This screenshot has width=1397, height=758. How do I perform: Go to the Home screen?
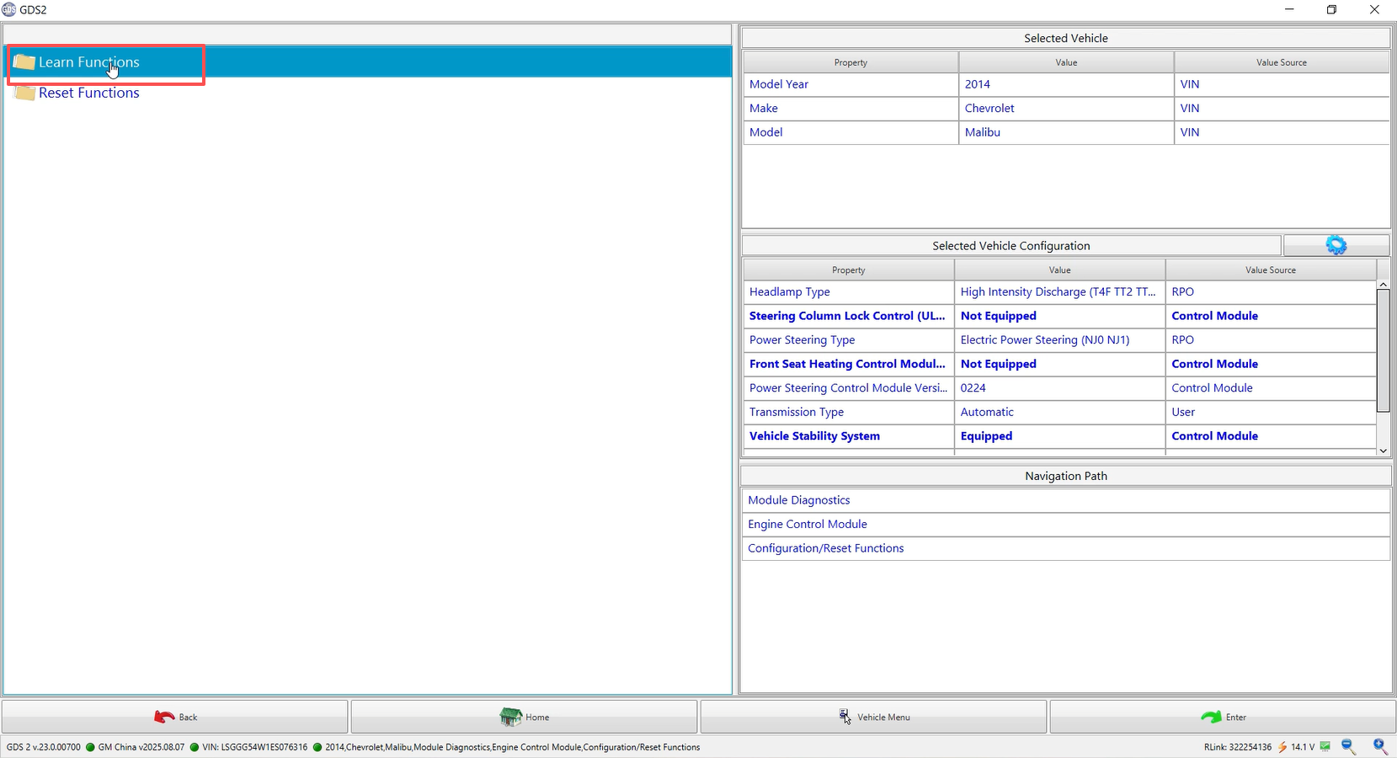[x=524, y=717]
